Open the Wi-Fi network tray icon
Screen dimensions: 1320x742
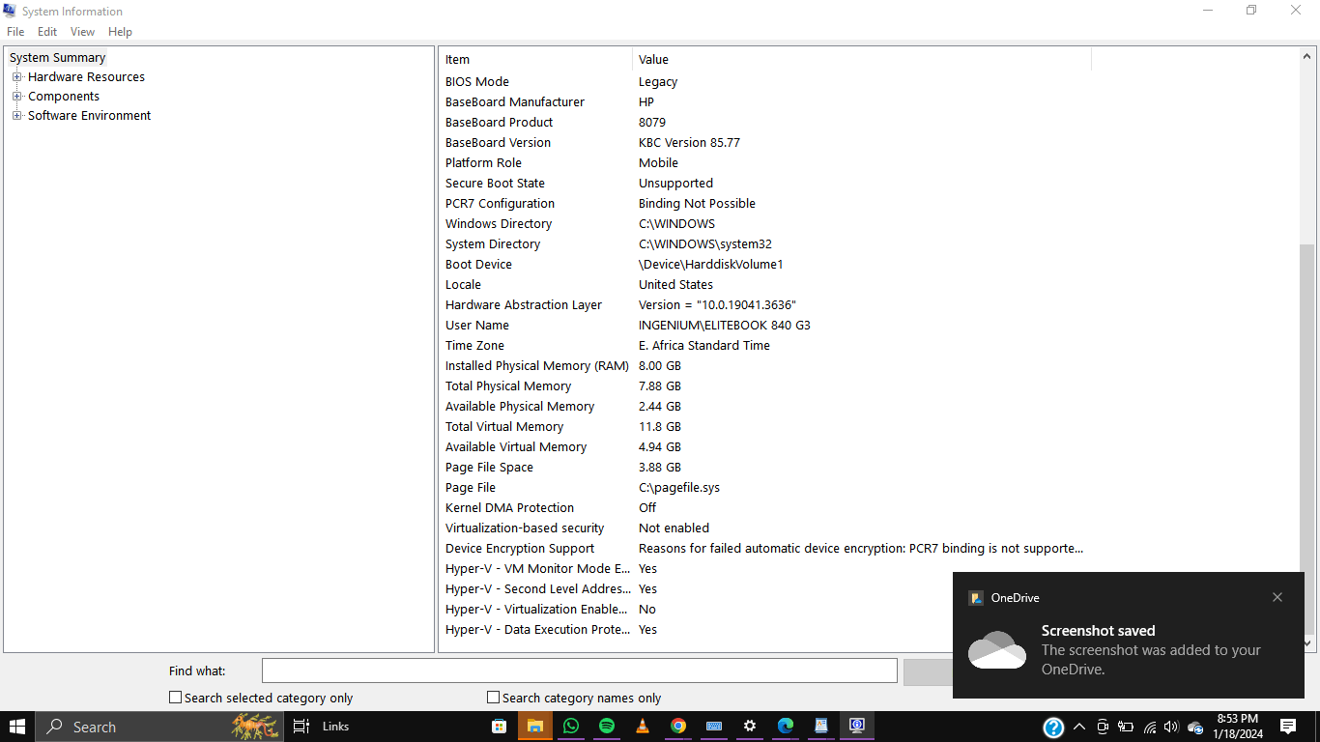click(x=1150, y=727)
